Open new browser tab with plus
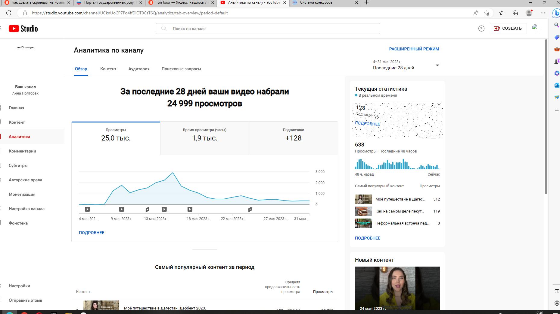Image resolution: width=560 pixels, height=314 pixels. coord(366,2)
